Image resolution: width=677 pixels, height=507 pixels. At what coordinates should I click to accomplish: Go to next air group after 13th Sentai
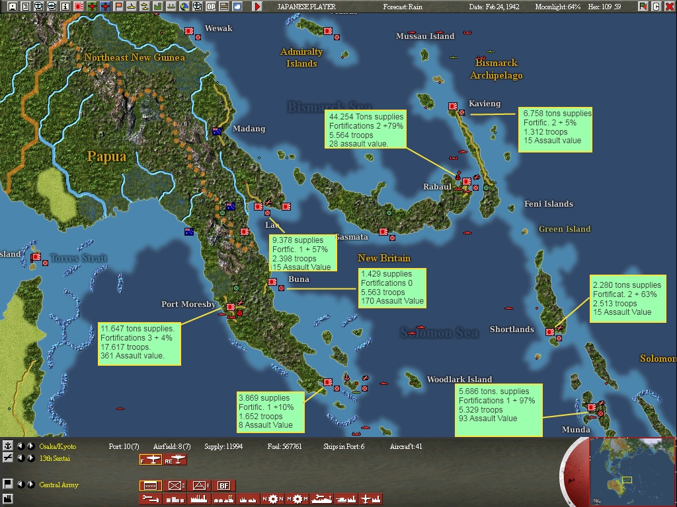tap(31, 458)
